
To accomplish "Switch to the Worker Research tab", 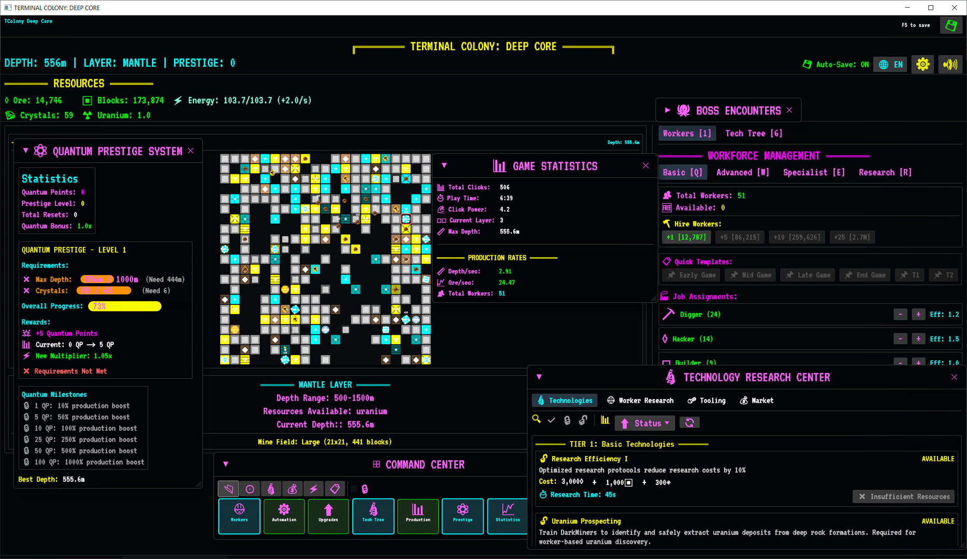I will [x=641, y=400].
